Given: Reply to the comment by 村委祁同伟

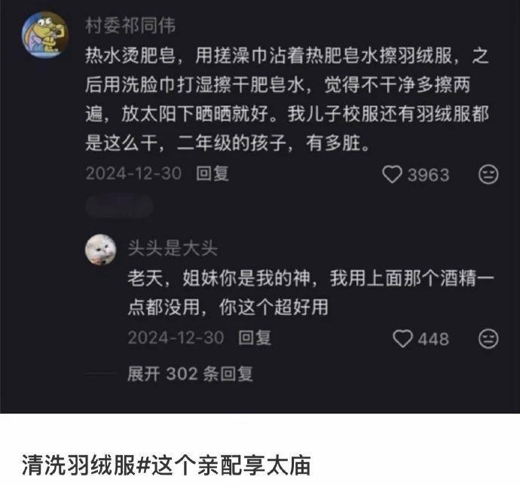Looking at the screenshot, I should (213, 174).
